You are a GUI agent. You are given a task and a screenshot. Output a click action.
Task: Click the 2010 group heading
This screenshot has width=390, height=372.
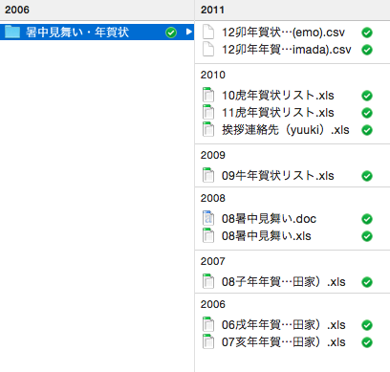point(213,75)
